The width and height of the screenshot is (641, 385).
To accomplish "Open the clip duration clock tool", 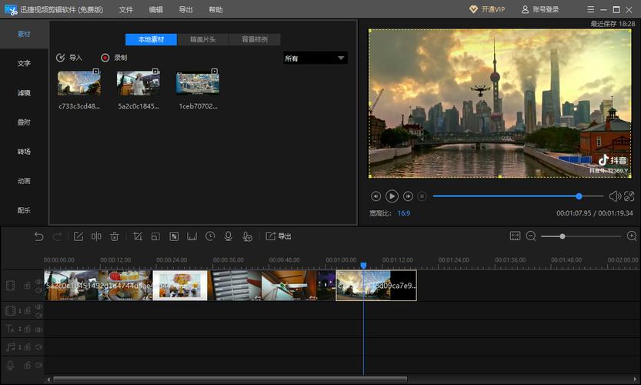I will pyautogui.click(x=210, y=236).
